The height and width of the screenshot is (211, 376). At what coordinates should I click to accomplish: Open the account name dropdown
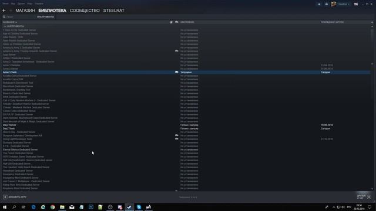[344, 4]
